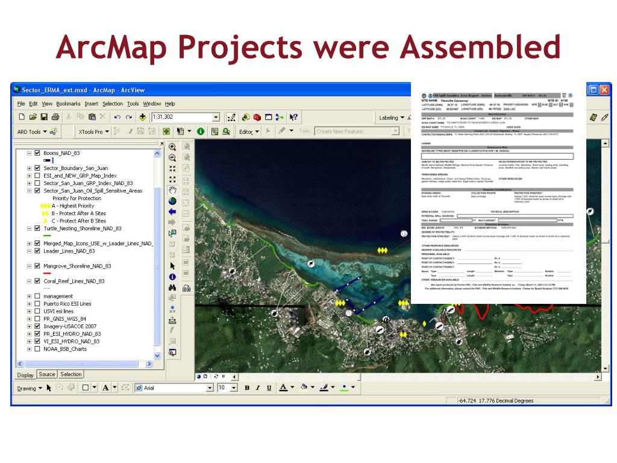
Task: Select the Zoom In tool
Action: tap(172, 147)
